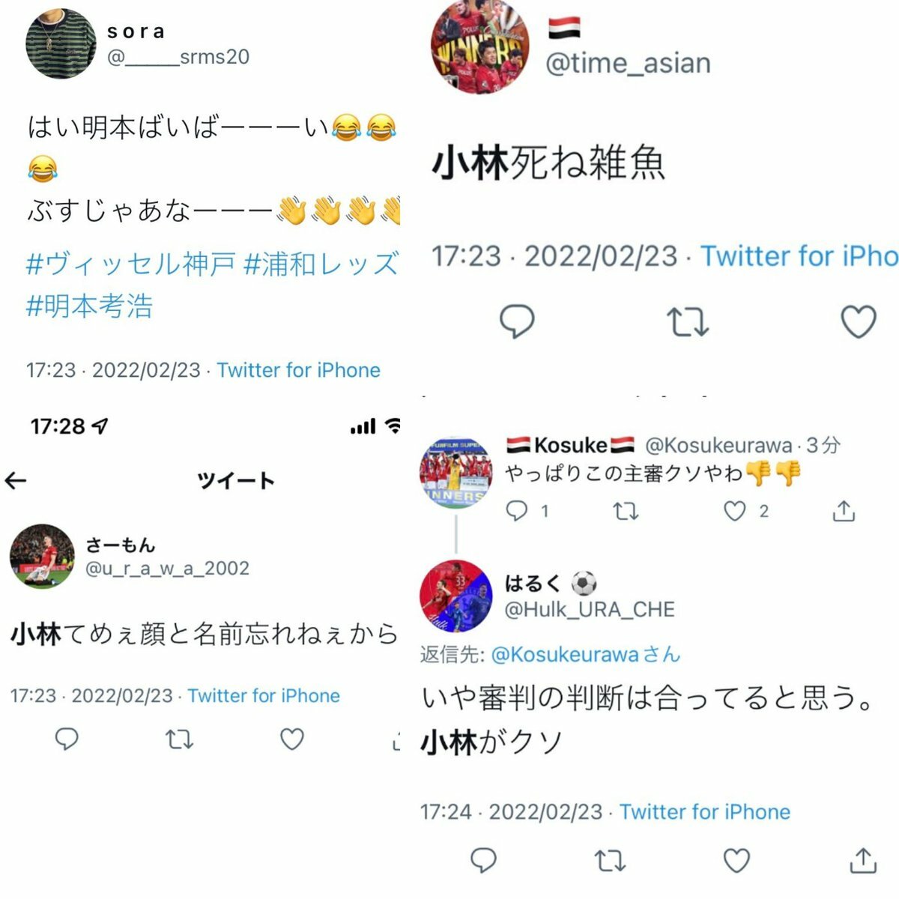Screen dimensions: 899x899
Task: Open sora's profile avatar
Action: click(x=61, y=43)
